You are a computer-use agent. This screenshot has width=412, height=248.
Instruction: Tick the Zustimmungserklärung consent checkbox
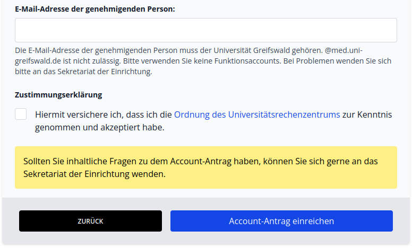click(x=21, y=114)
